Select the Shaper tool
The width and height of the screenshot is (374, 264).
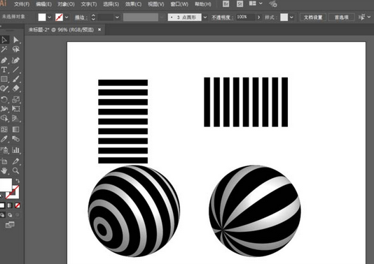tap(4, 89)
